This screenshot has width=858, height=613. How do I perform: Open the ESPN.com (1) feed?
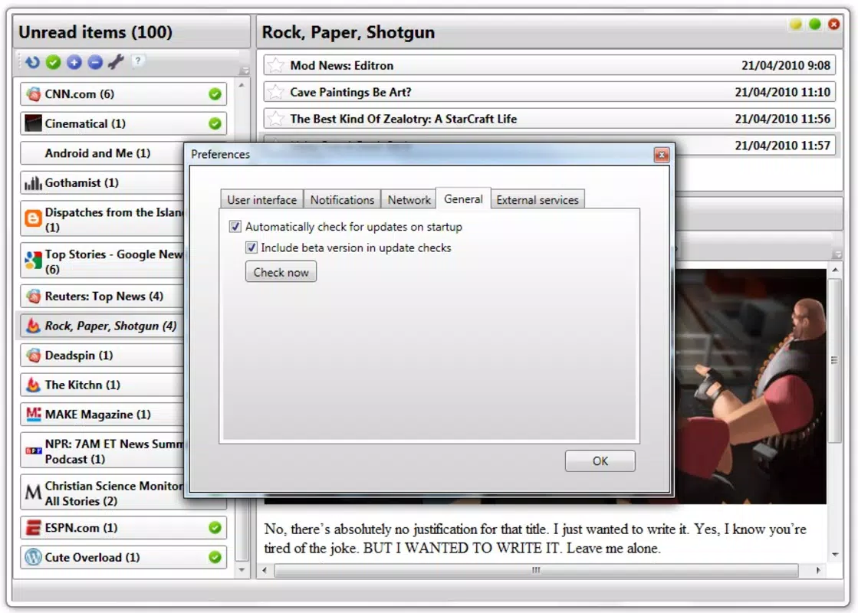123,528
